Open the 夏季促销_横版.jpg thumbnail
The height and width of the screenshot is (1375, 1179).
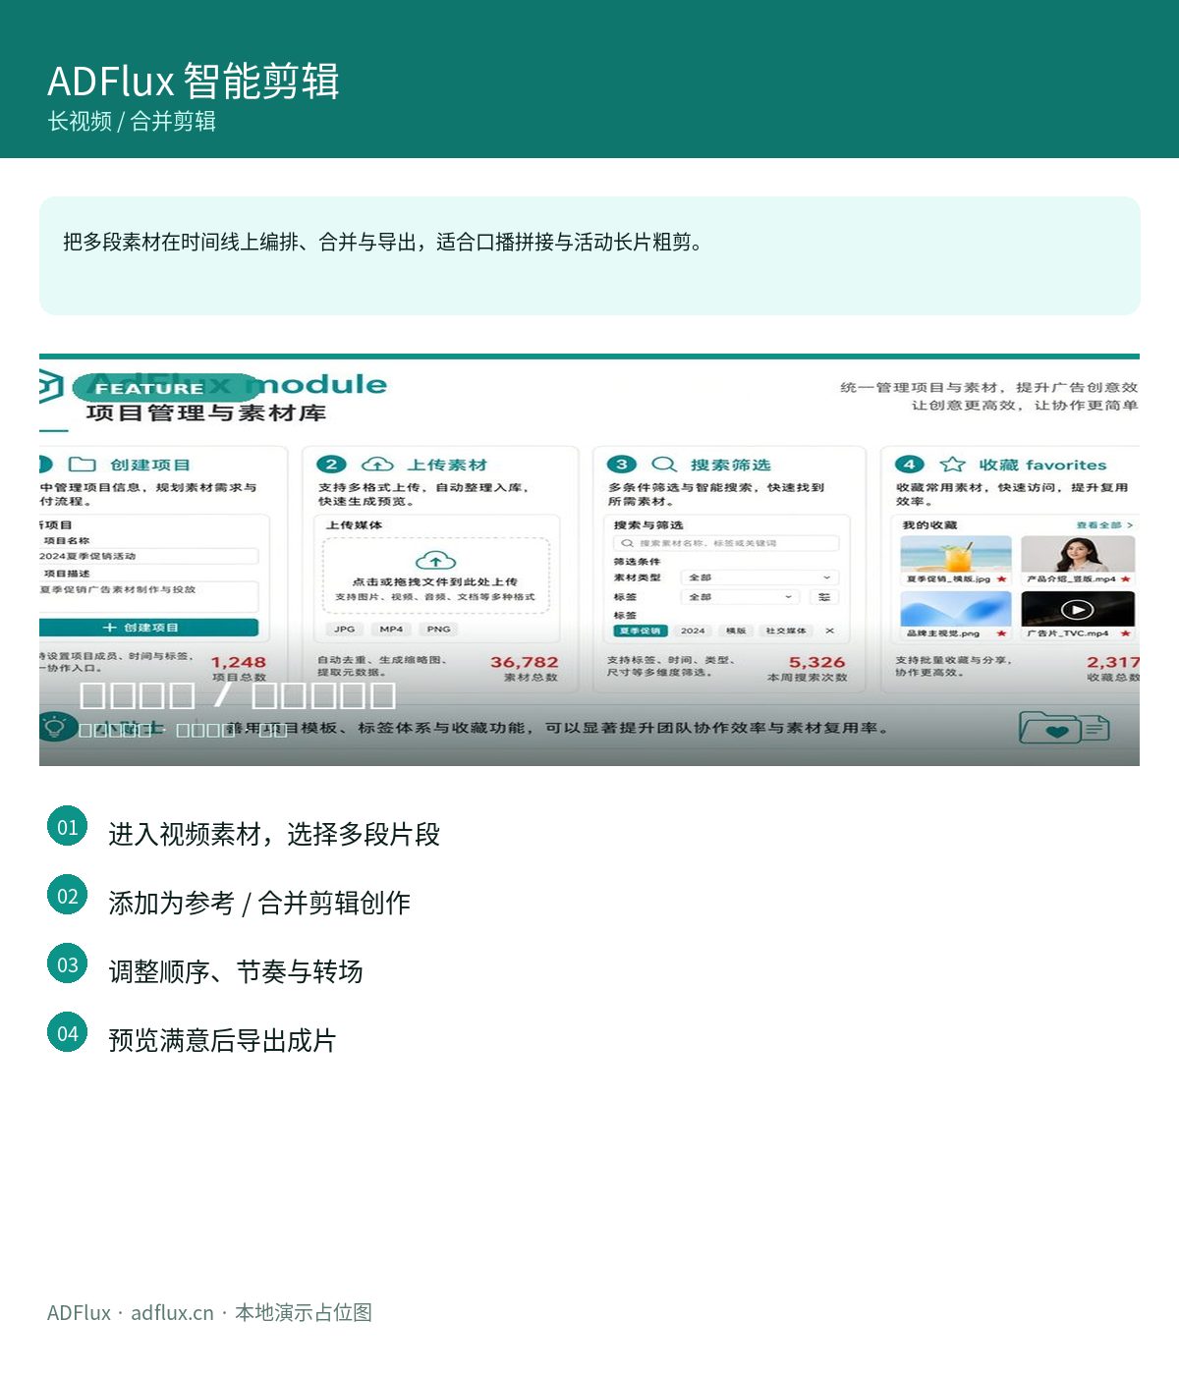pos(956,554)
